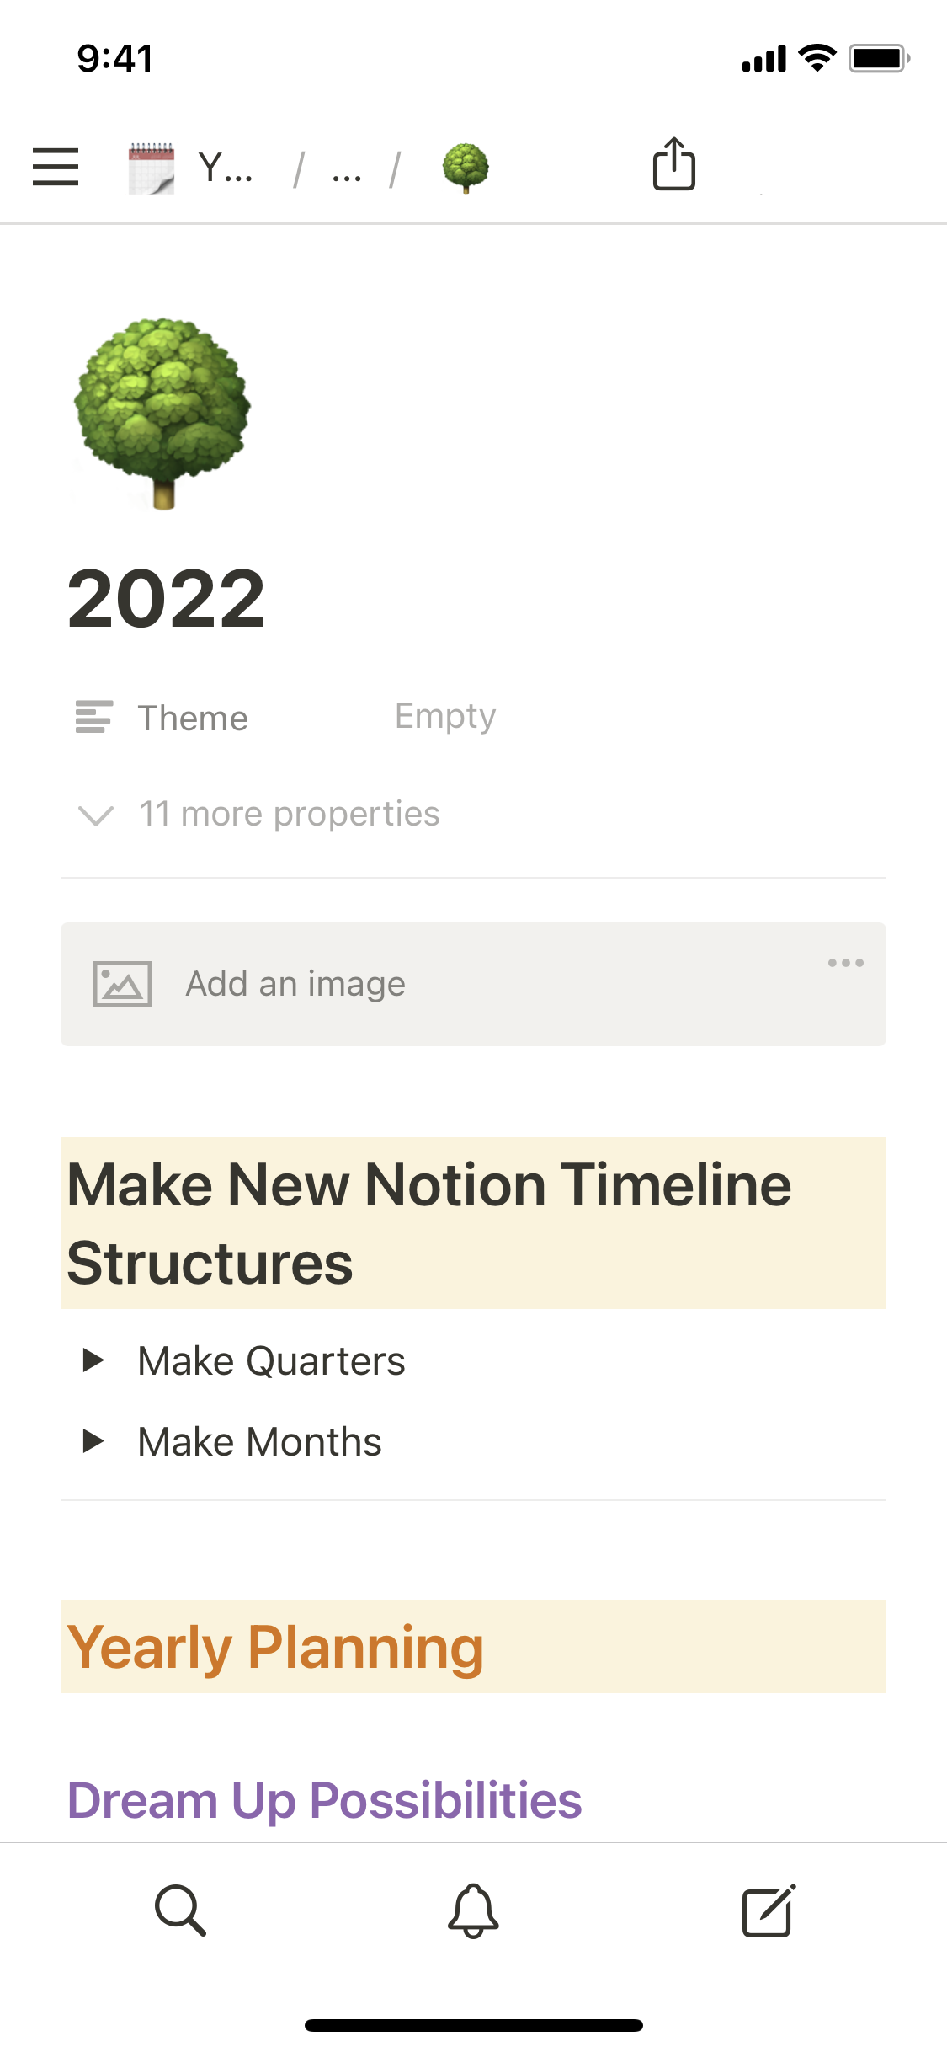Tap the Dream Up Possibilities heading
Screen dimensions: 947x2052
point(324,1800)
